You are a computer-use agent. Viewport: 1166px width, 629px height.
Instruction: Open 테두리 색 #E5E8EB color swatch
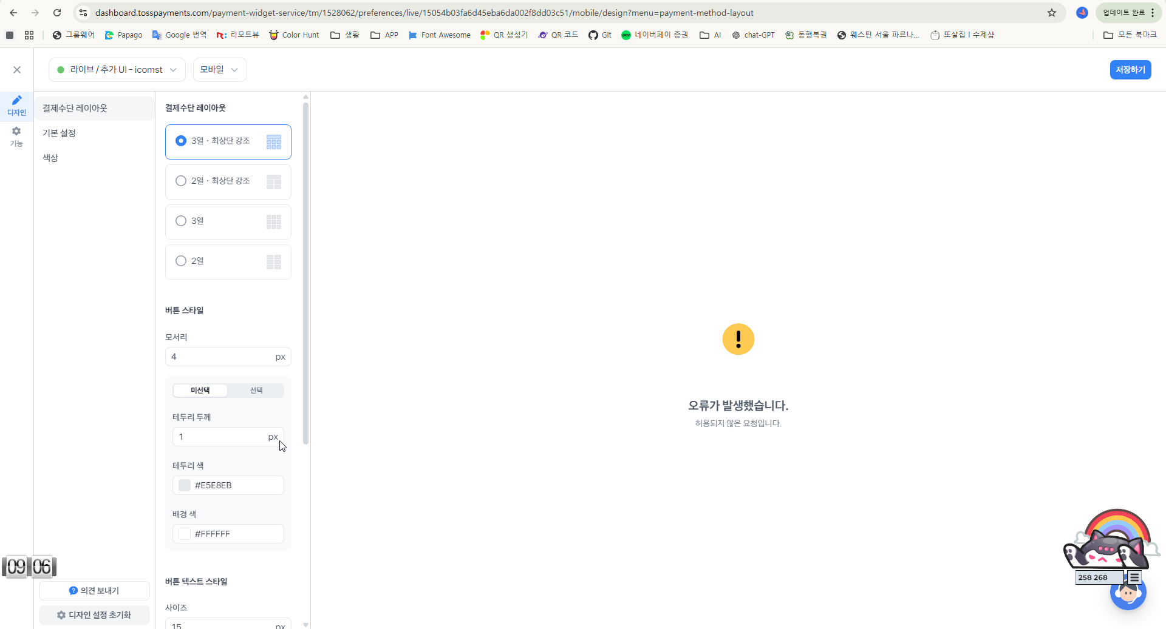(x=185, y=485)
